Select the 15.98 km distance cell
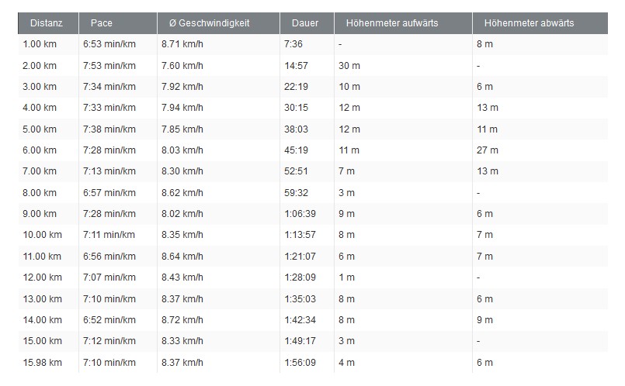This screenshot has width=625, height=386. [42, 362]
